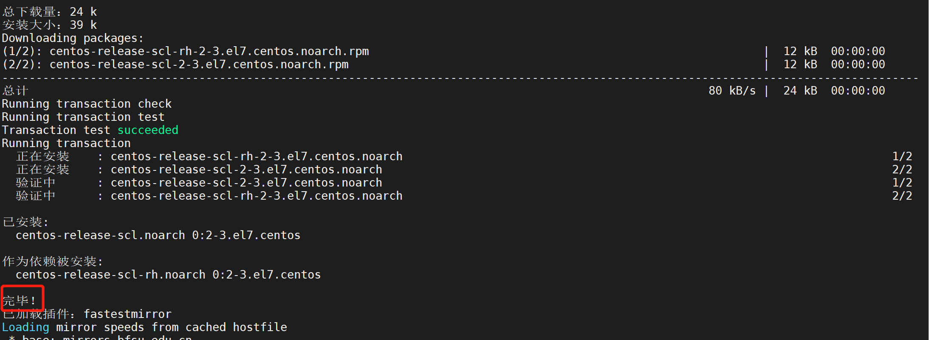The height and width of the screenshot is (340, 929).
Task: Click the "24 kB" total size value
Action: 800,91
